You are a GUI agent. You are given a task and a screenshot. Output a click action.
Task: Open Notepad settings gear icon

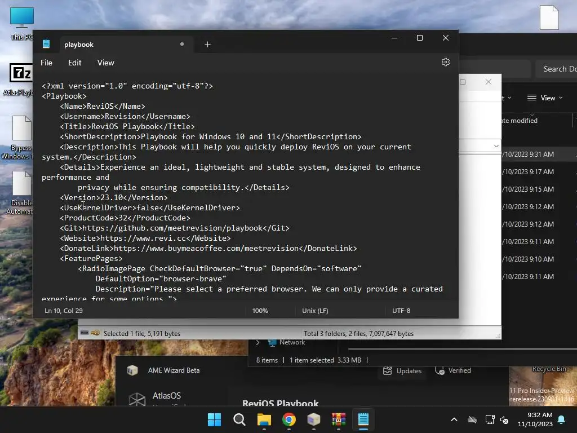point(445,62)
